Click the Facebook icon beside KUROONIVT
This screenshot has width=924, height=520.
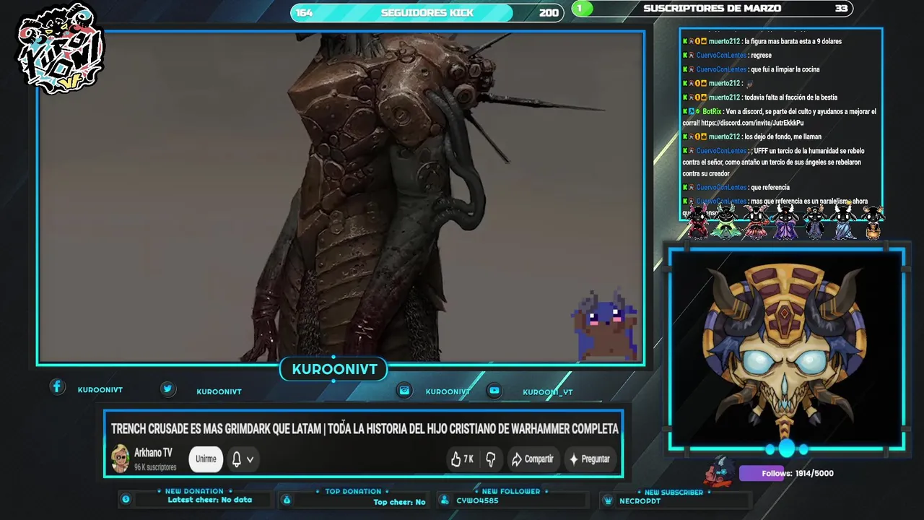[x=57, y=387]
